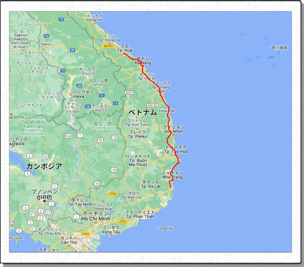
Task: Click the route 41 shield
Action: point(32,214)
